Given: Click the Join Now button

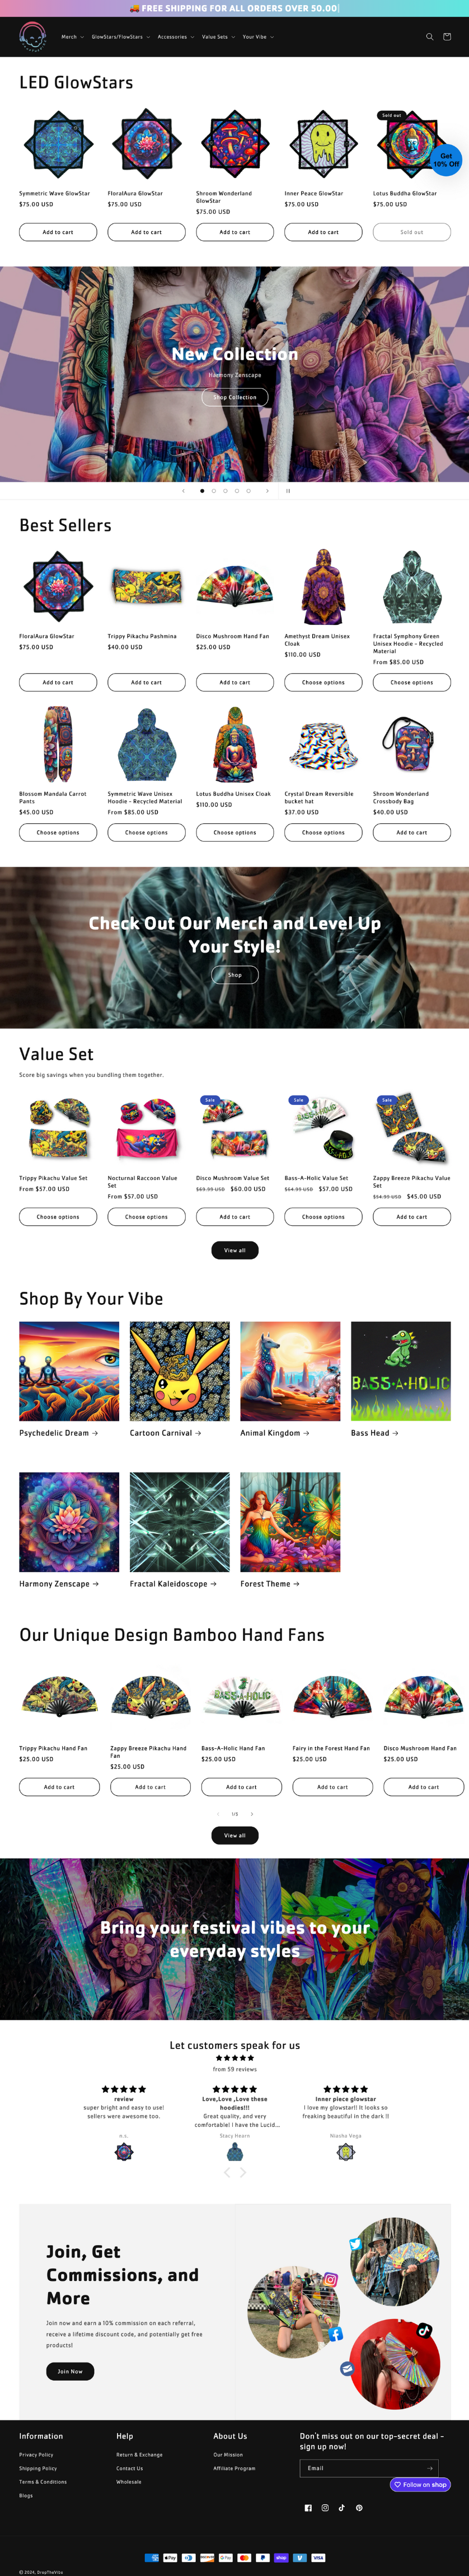Looking at the screenshot, I should pos(70,2371).
